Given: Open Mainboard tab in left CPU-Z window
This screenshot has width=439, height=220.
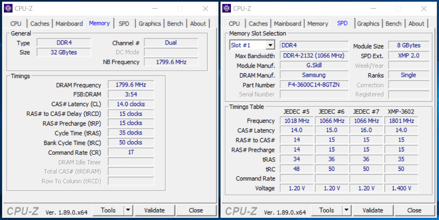Looking at the screenshot, I should (69, 24).
